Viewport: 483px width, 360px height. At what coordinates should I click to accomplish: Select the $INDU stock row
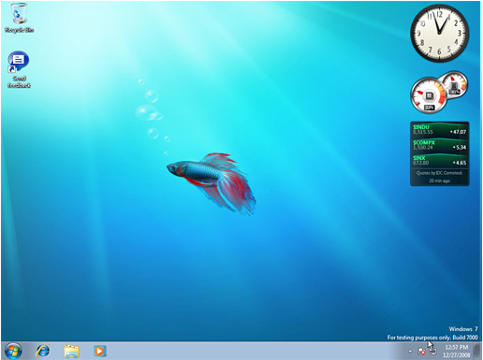point(439,130)
